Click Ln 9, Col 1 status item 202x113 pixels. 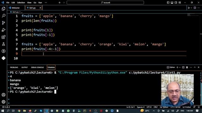tap(130, 107)
